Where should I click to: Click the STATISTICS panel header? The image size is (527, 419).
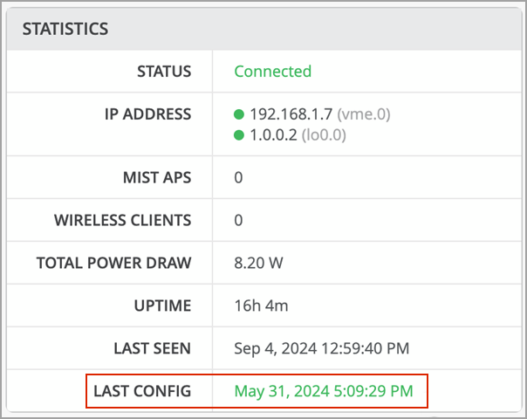[x=65, y=29]
